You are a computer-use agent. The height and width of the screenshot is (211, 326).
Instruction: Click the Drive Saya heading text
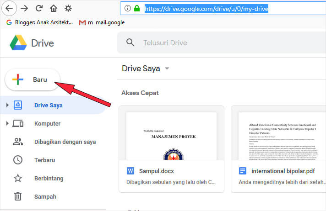141,69
